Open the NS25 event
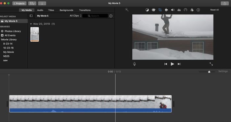 [6, 56]
